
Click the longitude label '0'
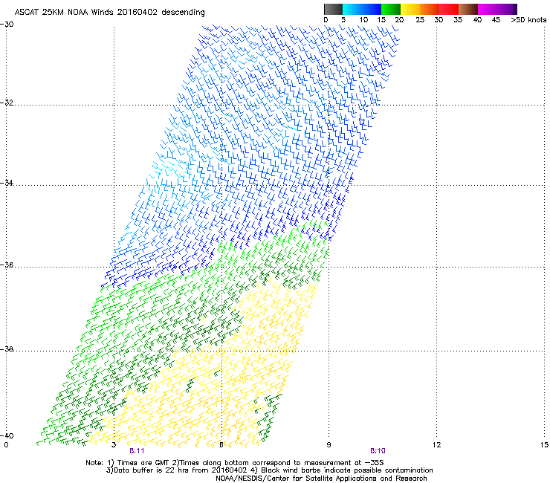pyautogui.click(x=6, y=445)
